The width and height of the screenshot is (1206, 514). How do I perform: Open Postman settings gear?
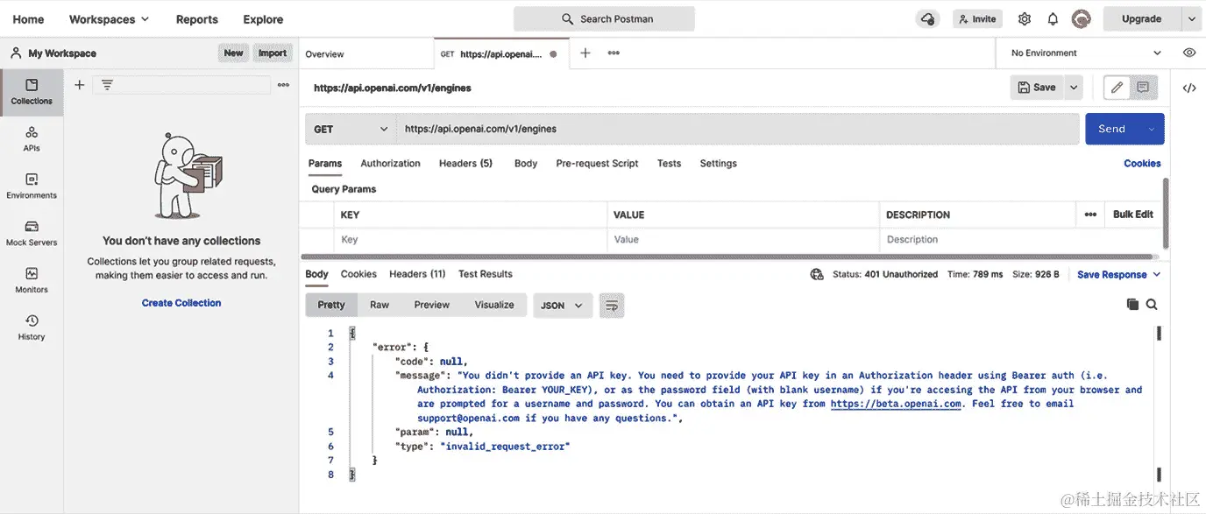[x=1023, y=18]
